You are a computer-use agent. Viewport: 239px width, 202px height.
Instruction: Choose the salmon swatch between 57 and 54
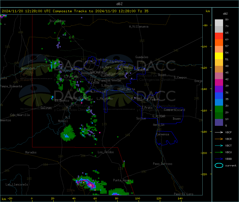[219, 49]
